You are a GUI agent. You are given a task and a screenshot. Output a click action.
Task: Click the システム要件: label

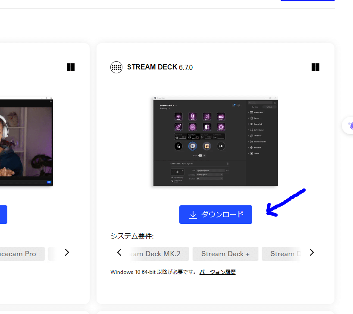coord(132,236)
